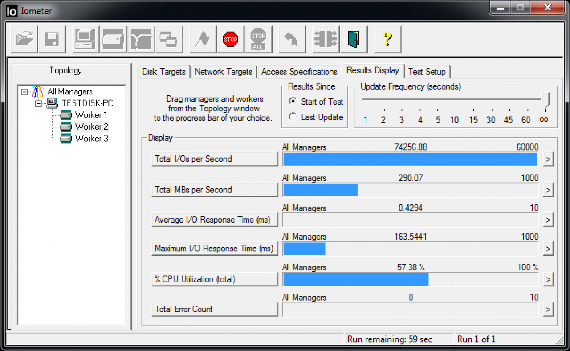The image size is (570, 351).
Task: Start tests green flag icon
Action: coord(203,40)
